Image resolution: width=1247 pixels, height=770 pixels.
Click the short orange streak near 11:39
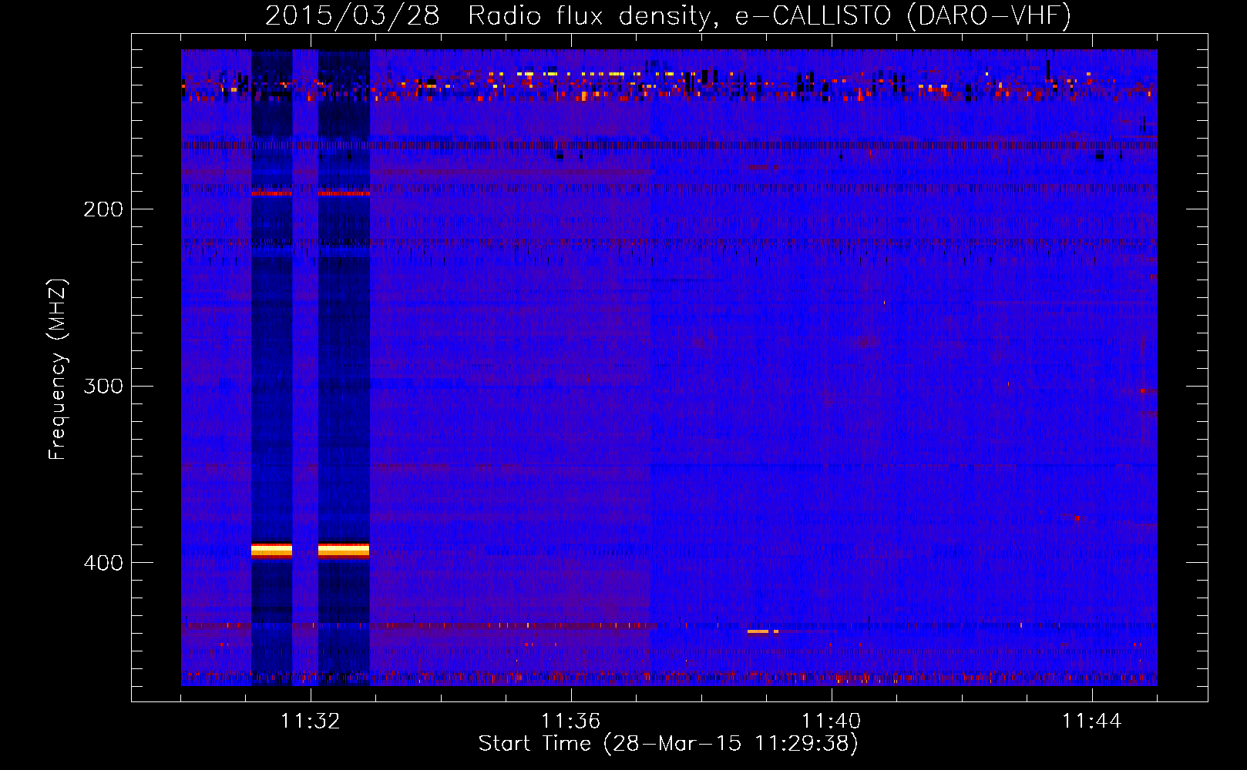click(x=763, y=631)
